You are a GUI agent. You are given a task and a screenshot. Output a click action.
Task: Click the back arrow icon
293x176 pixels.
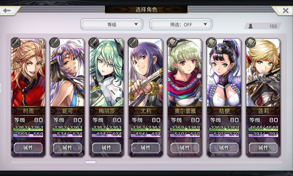pos(7,11)
